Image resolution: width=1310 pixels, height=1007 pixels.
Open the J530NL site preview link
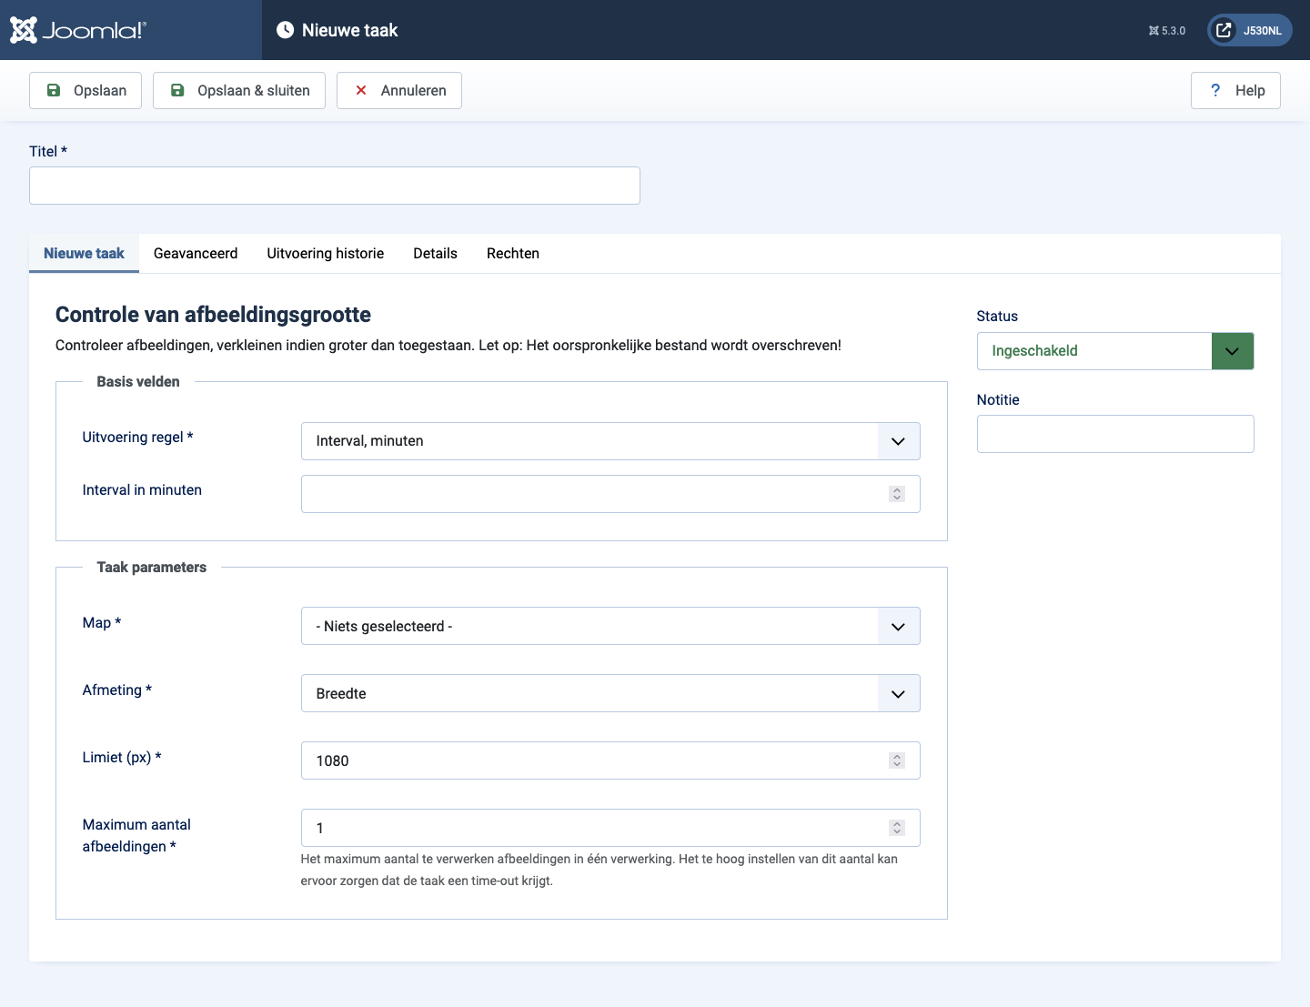click(1249, 30)
